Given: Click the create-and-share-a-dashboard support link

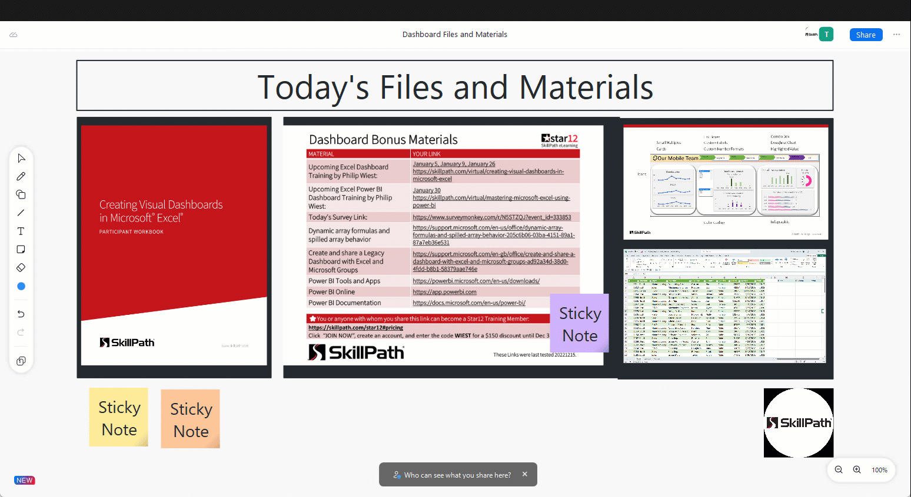Looking at the screenshot, I should [494, 261].
